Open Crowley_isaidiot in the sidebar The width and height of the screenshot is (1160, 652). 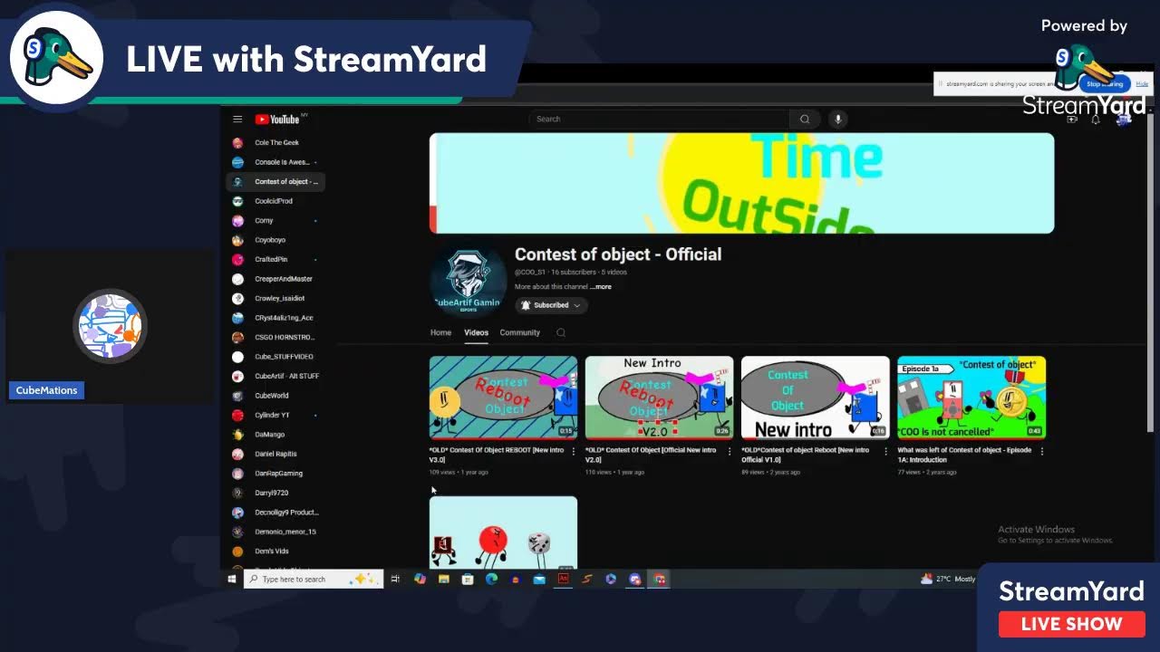tap(275, 299)
